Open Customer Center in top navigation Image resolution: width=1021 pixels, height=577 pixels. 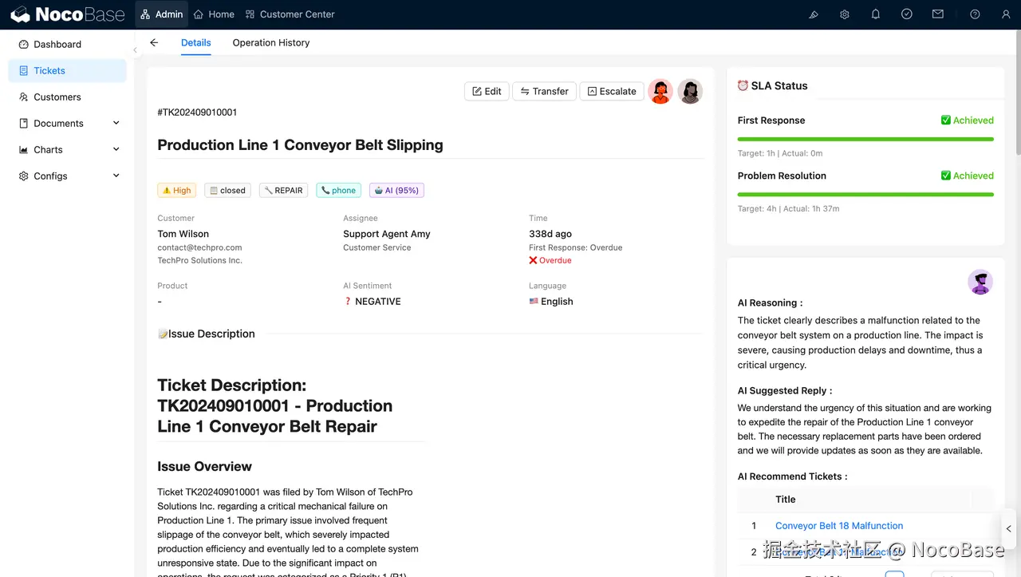point(290,14)
